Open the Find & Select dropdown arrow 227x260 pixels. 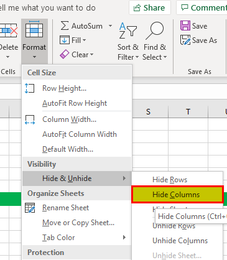tap(165, 57)
